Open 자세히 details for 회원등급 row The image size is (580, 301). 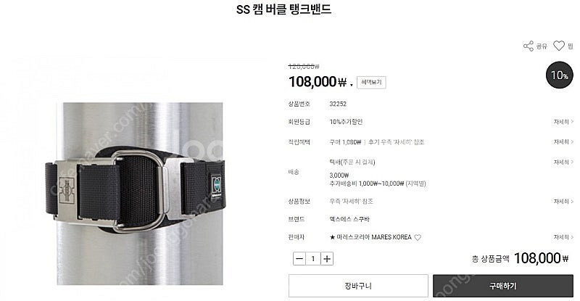click(x=563, y=122)
